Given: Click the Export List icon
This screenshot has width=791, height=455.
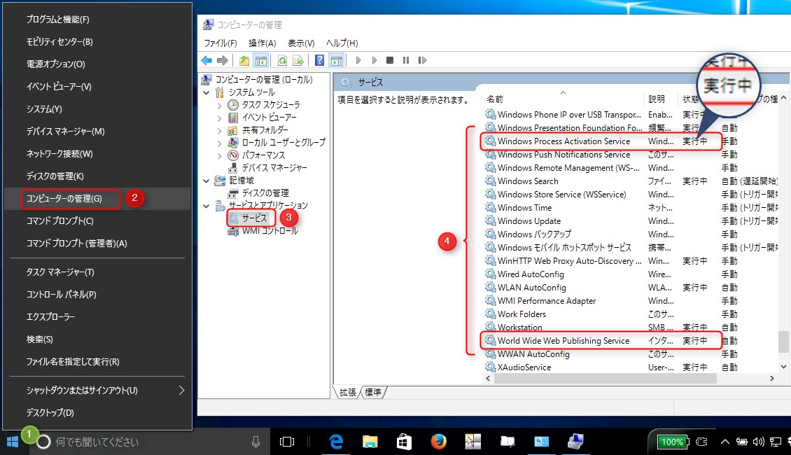Looking at the screenshot, I should pos(297,59).
